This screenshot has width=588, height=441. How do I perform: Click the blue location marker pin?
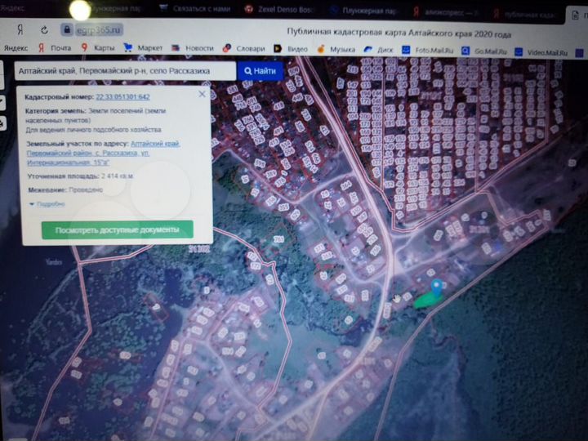[437, 287]
